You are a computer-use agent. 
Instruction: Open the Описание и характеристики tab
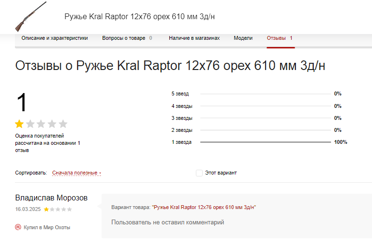coord(55,38)
